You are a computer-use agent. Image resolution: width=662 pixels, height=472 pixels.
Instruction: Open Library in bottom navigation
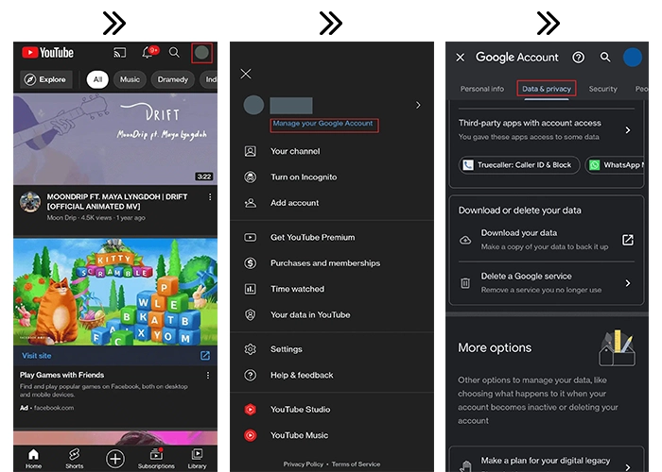pyautogui.click(x=197, y=458)
